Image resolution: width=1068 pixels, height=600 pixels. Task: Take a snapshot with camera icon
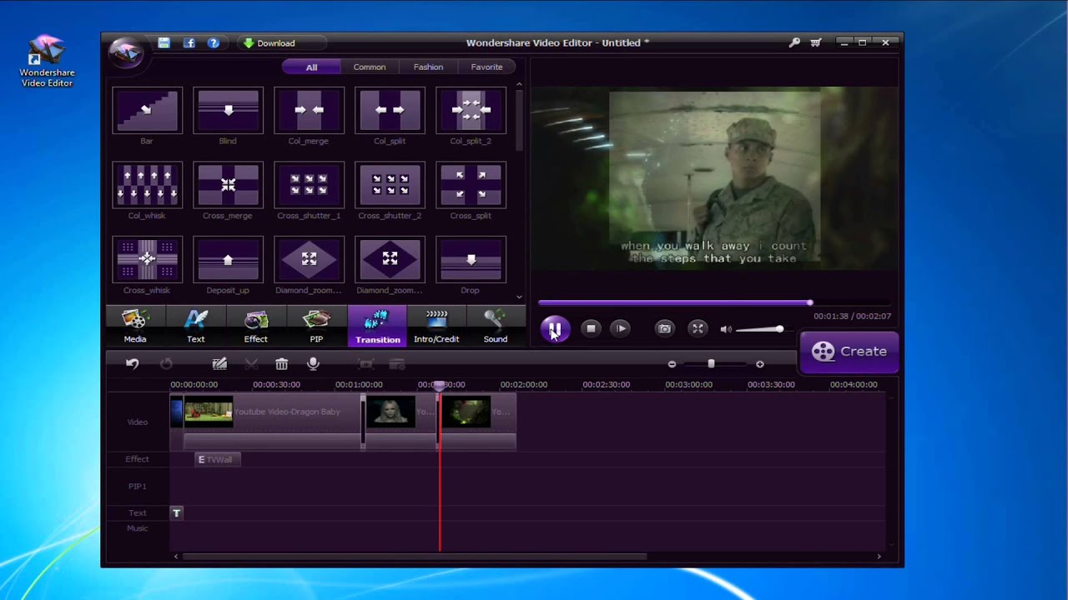pos(664,328)
